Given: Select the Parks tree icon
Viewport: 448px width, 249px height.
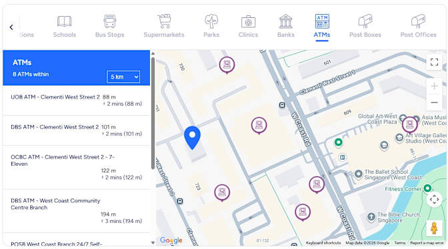Looking at the screenshot, I should [211, 21].
